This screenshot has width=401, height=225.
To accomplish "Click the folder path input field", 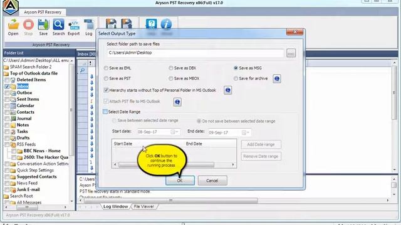I will pyautogui.click(x=195, y=52).
